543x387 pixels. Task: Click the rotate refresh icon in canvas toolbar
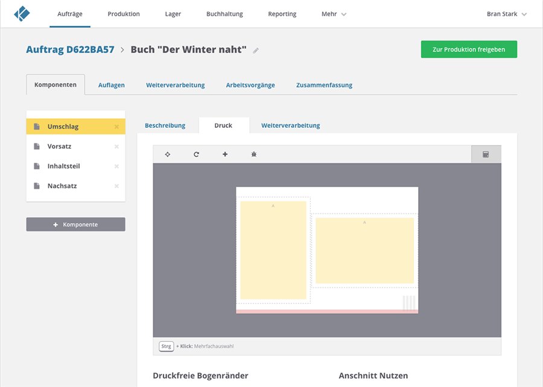click(x=196, y=154)
